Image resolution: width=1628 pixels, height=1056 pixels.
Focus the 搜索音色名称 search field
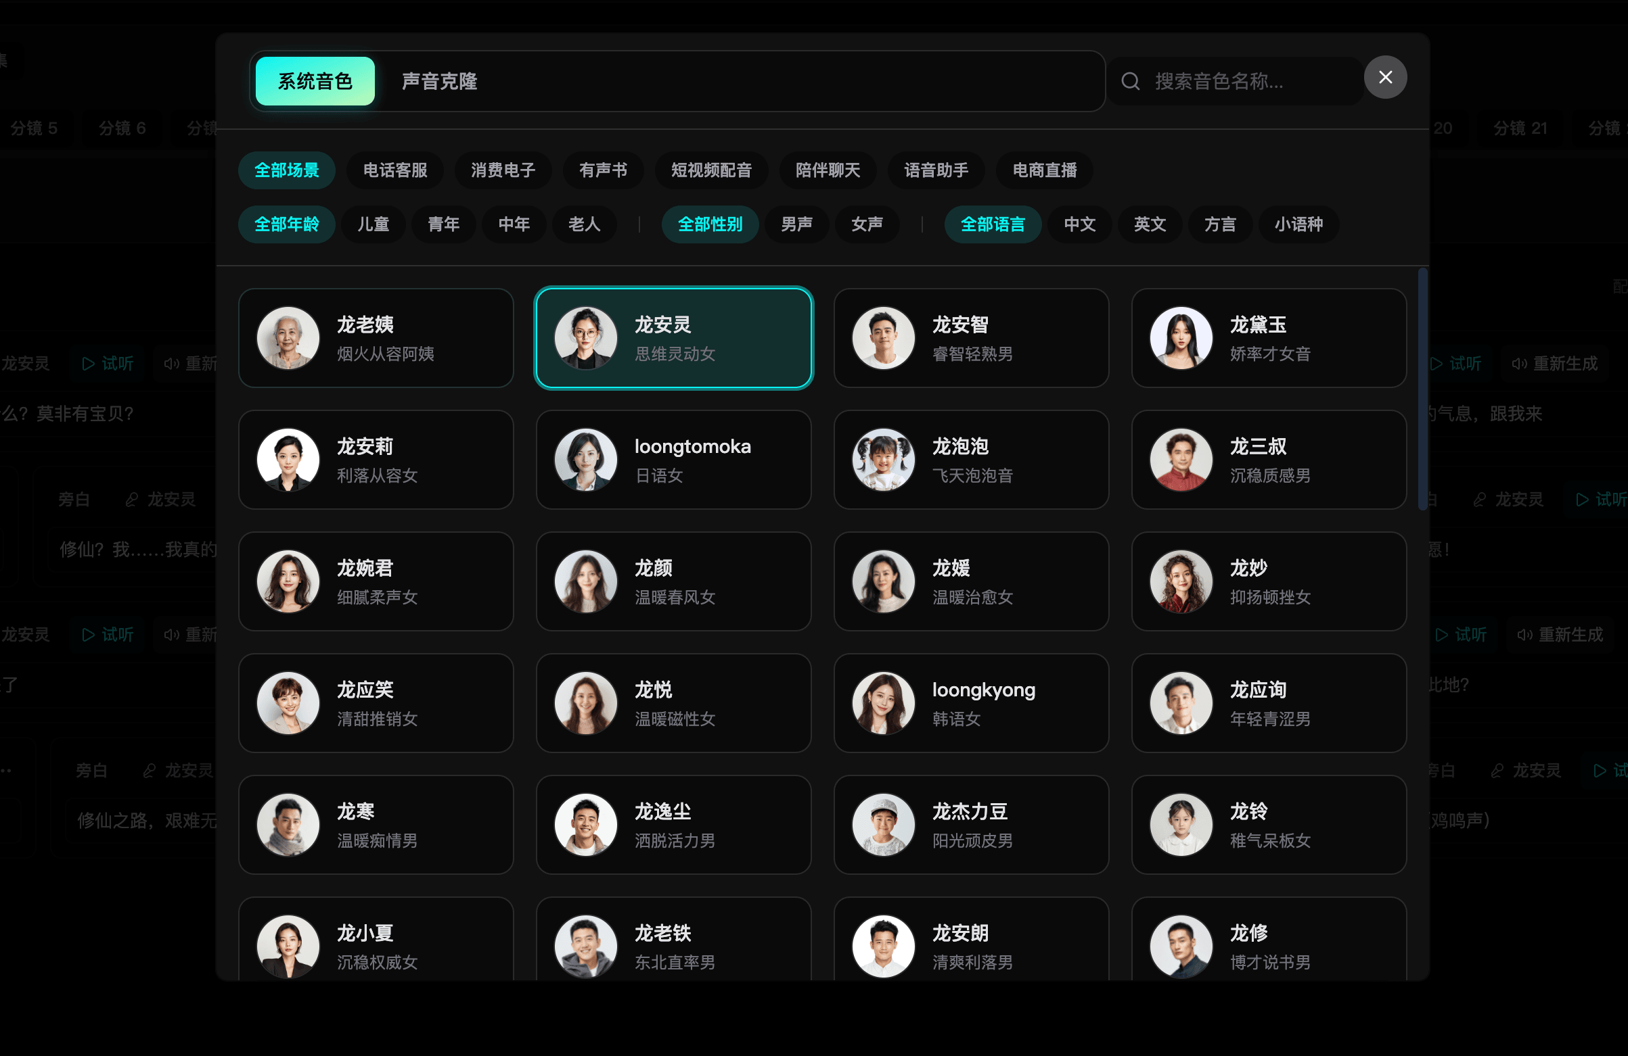[1235, 81]
